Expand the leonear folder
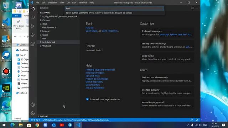 point(58,31)
